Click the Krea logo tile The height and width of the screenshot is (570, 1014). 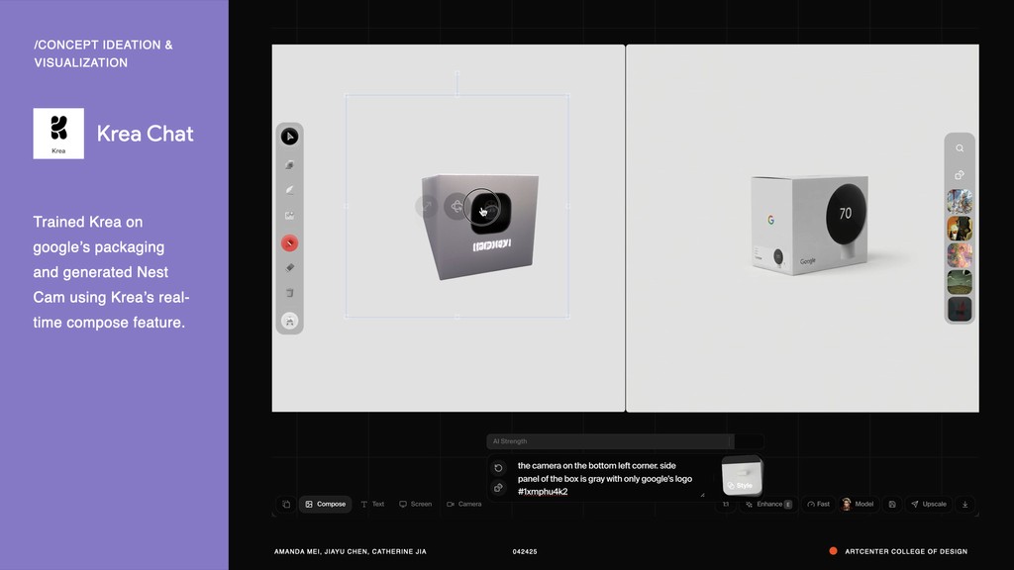point(58,134)
